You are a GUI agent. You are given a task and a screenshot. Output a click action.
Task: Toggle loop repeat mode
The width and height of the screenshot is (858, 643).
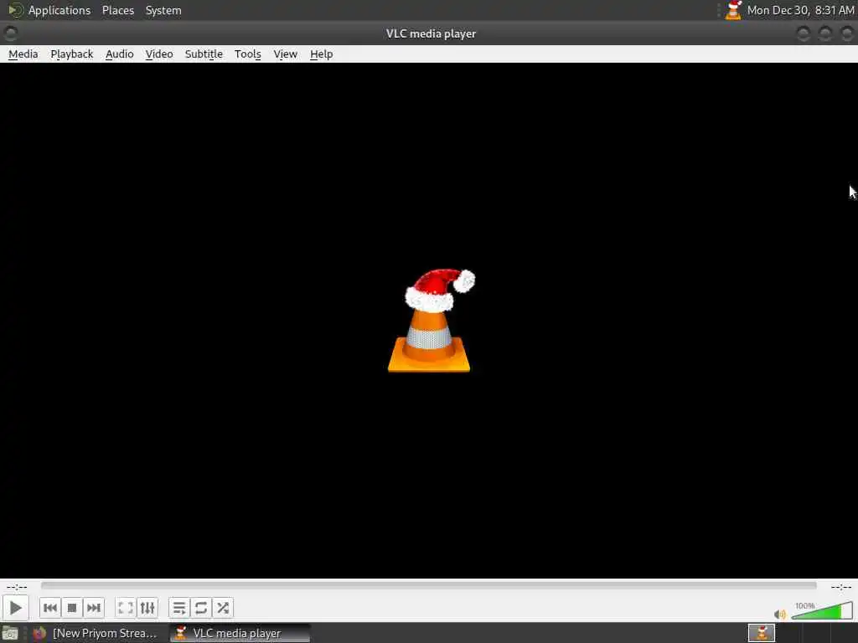pyautogui.click(x=201, y=608)
